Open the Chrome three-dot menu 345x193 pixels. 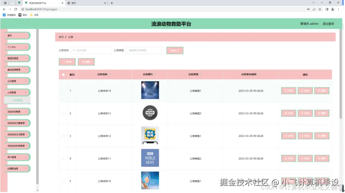point(338,9)
